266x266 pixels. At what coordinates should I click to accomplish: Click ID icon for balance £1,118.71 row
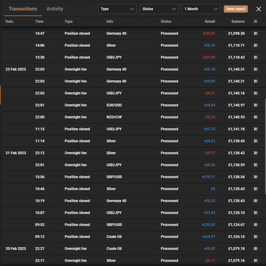(x=255, y=45)
